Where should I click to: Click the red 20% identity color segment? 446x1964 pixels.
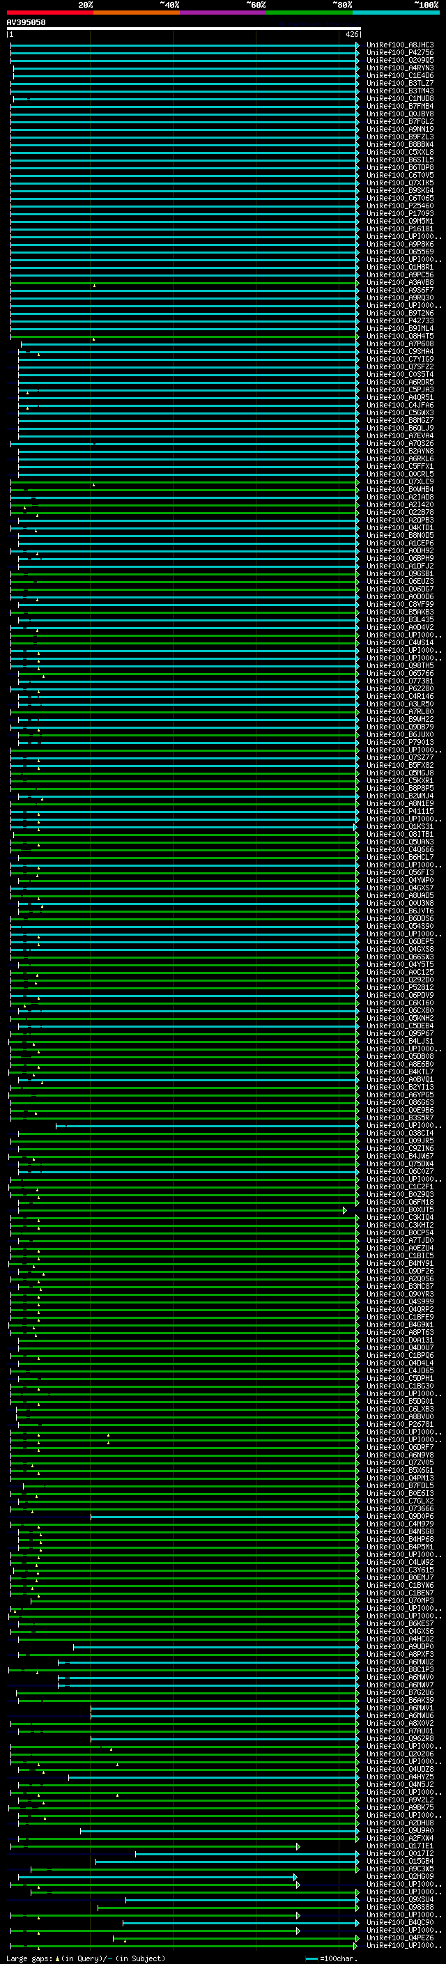pyautogui.click(x=49, y=13)
